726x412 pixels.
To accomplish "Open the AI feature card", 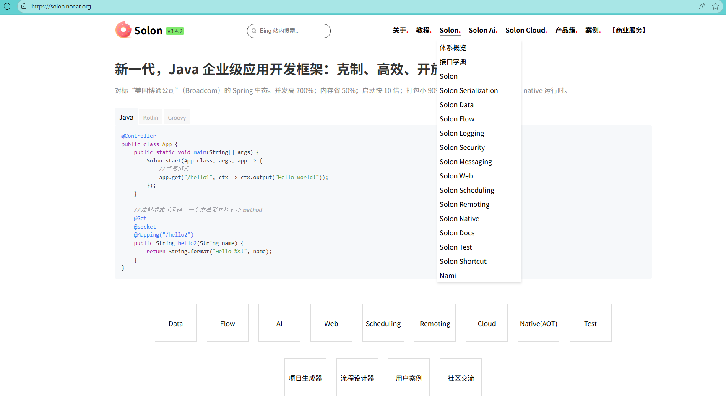I will (279, 323).
